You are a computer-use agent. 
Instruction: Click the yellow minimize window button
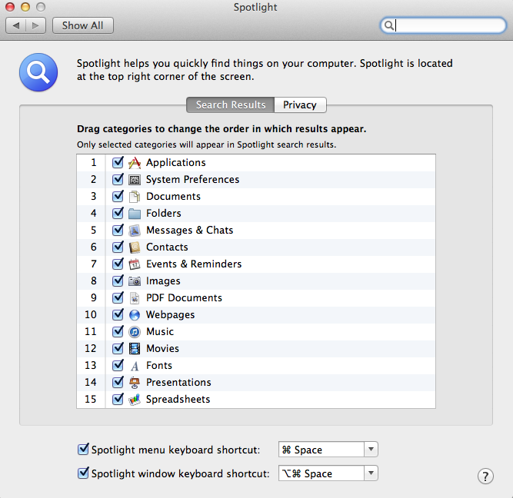(25, 7)
